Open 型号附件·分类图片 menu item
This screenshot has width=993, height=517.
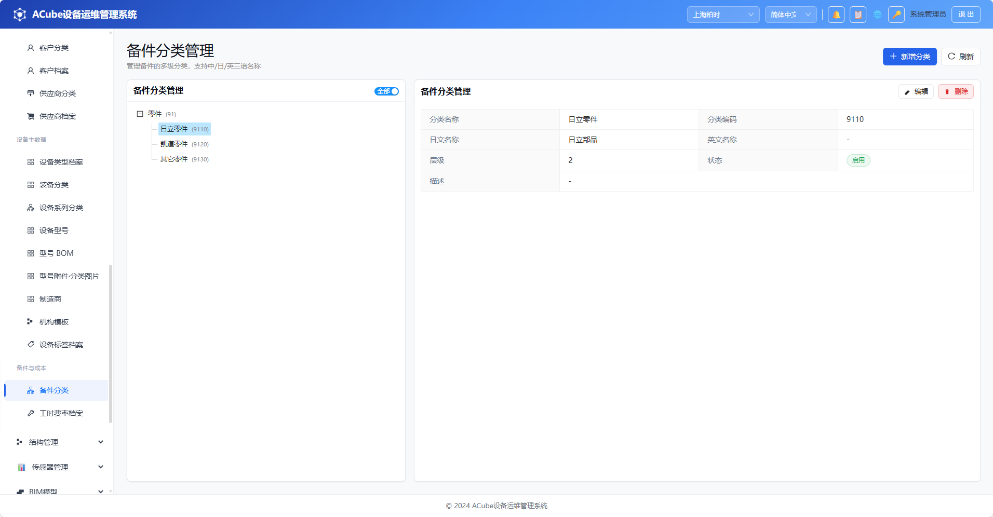click(56, 276)
